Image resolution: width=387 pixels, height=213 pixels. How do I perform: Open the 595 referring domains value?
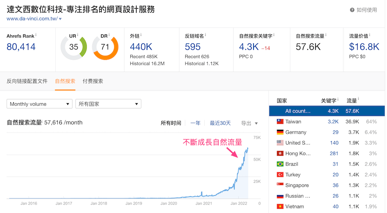[x=192, y=47]
